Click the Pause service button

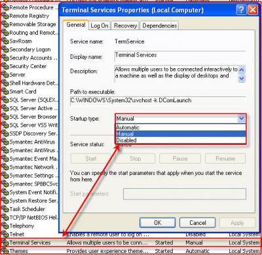pyautogui.click(x=180, y=159)
